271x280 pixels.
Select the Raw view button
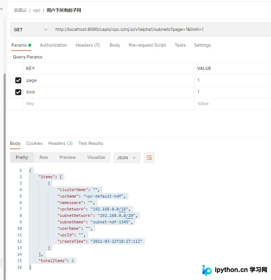[x=44, y=157]
